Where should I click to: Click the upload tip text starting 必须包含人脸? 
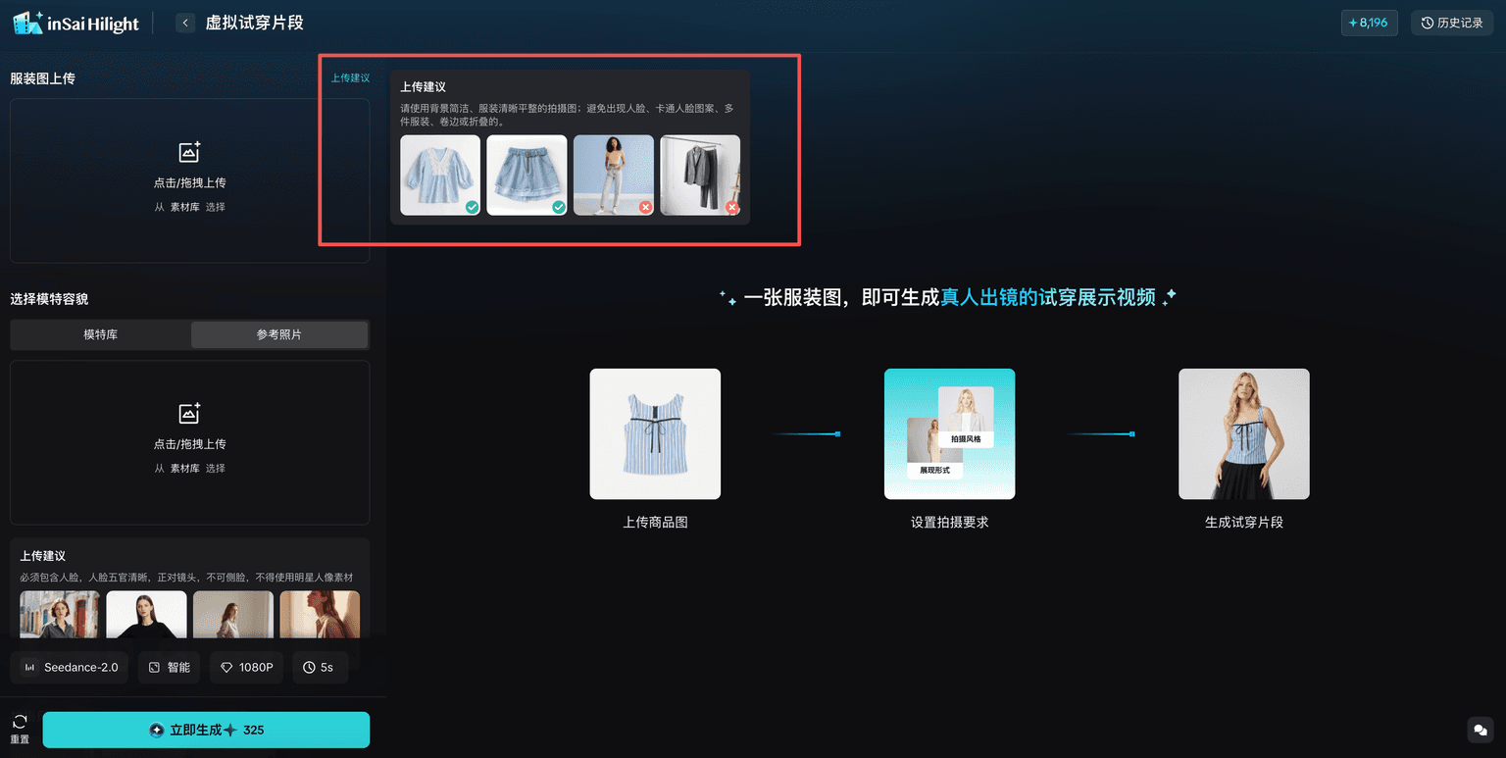[186, 578]
